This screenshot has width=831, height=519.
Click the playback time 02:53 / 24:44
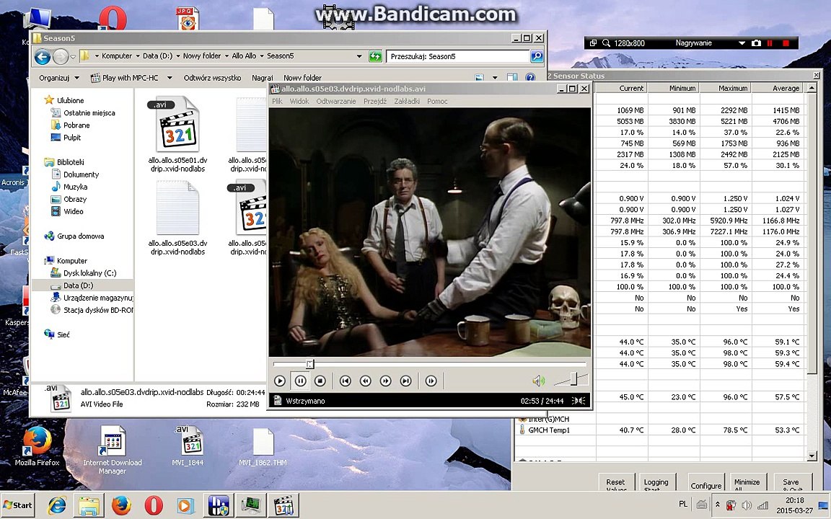click(x=542, y=401)
